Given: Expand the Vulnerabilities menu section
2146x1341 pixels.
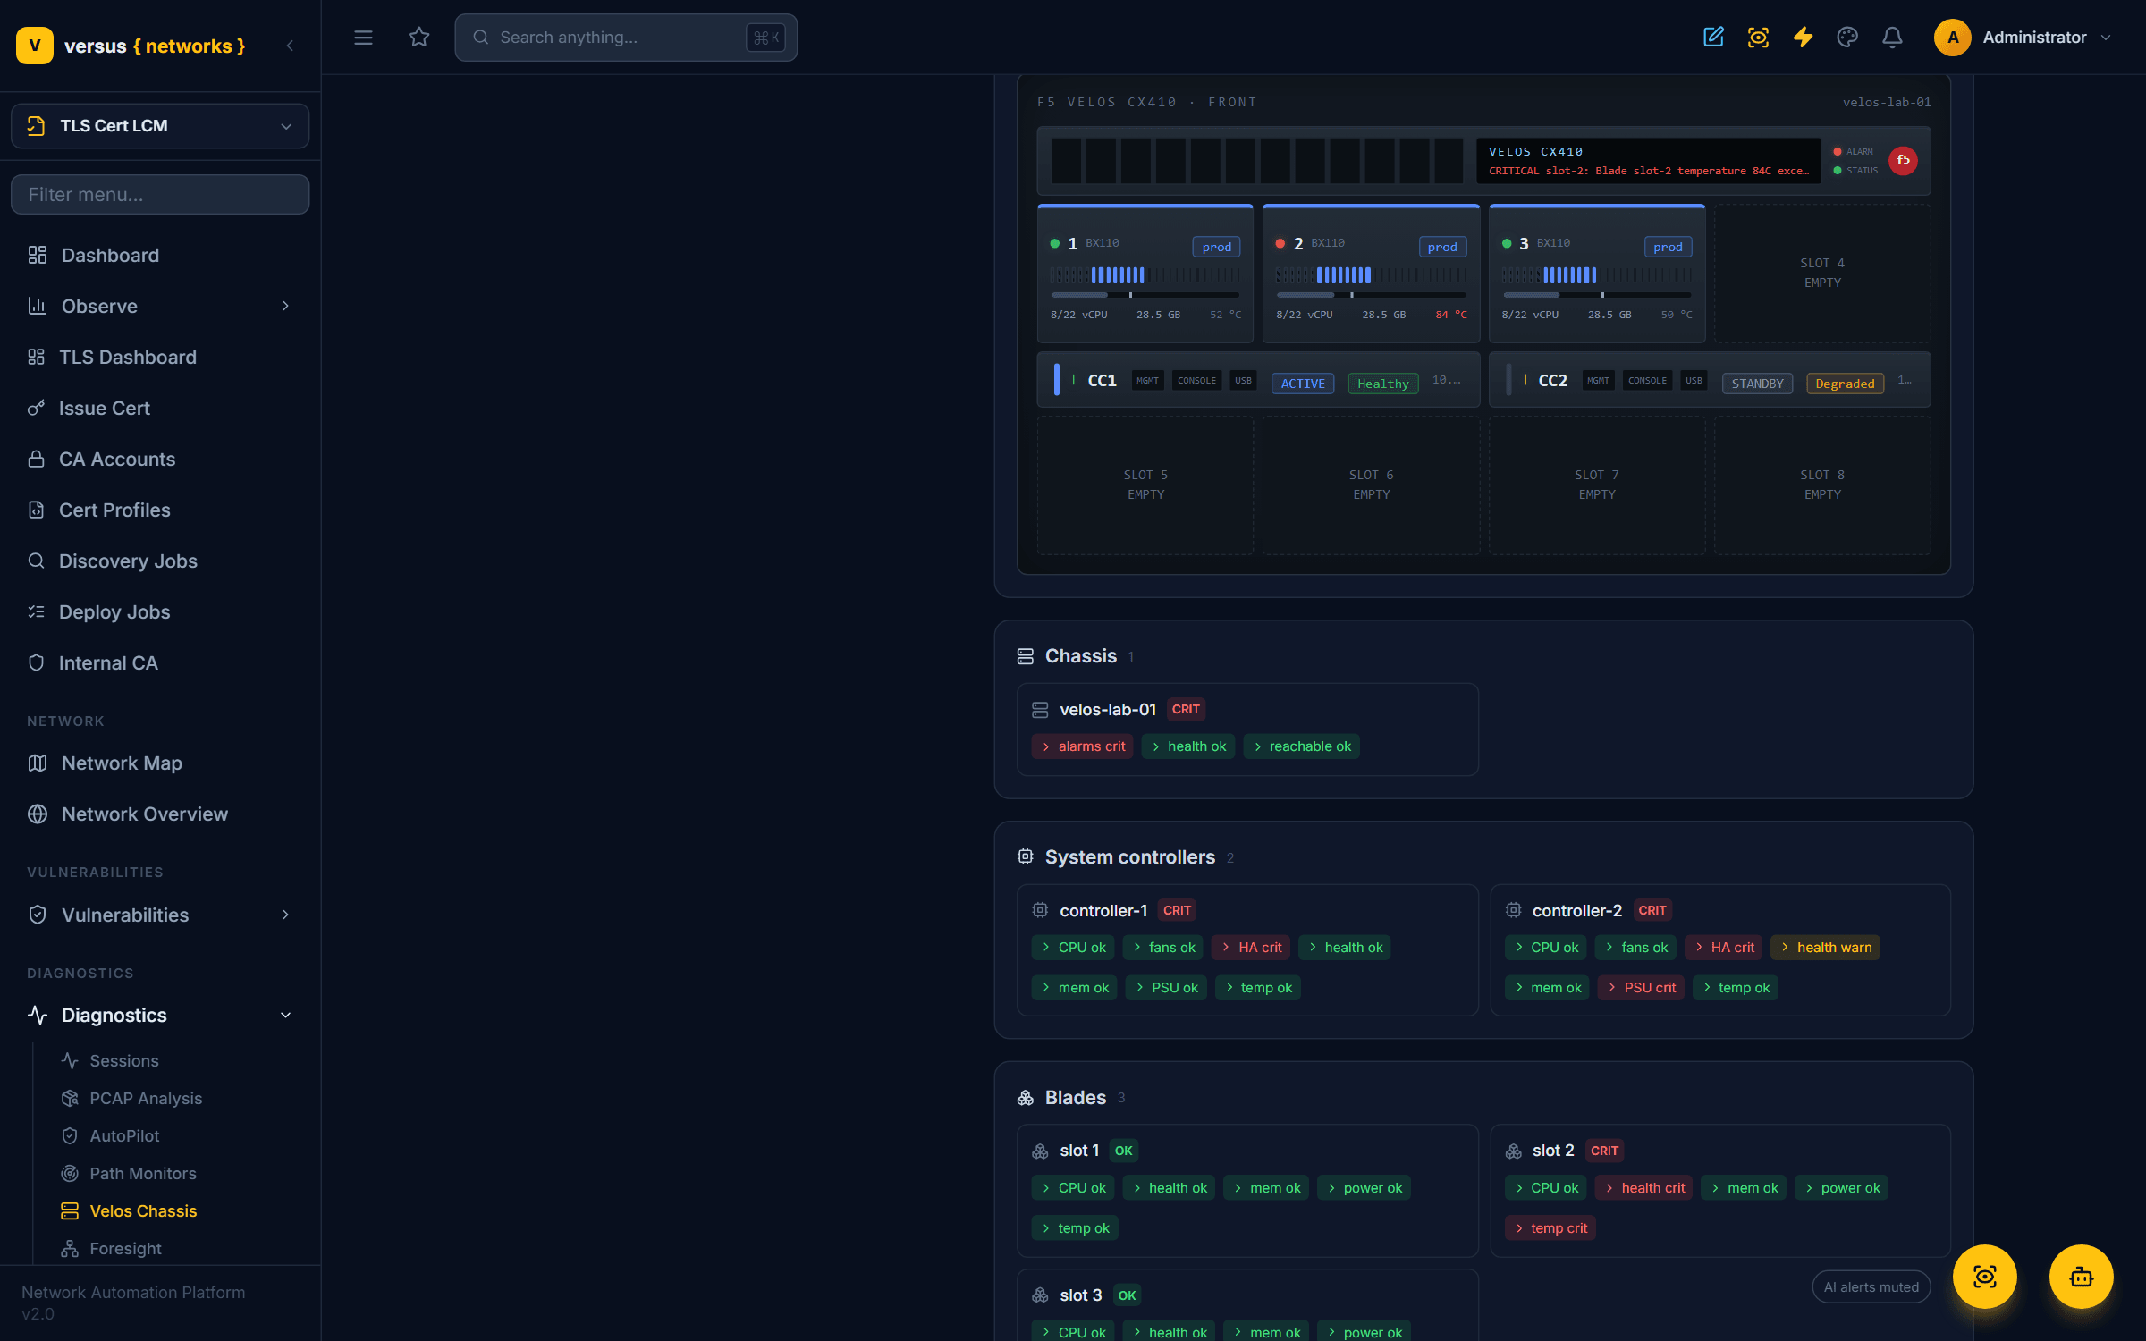Looking at the screenshot, I should pyautogui.click(x=160, y=915).
